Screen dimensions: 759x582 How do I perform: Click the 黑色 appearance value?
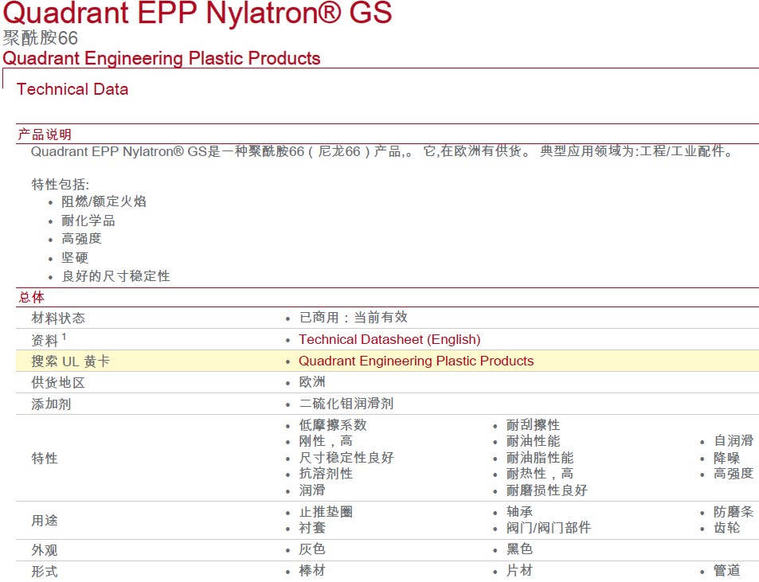click(520, 549)
